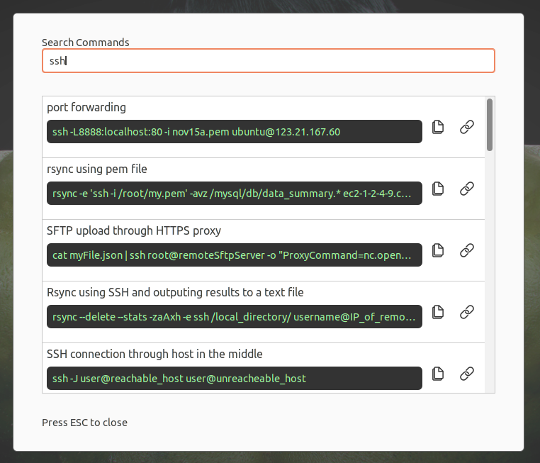Select the ssh -L8888 port forwarding code block

coord(234,132)
